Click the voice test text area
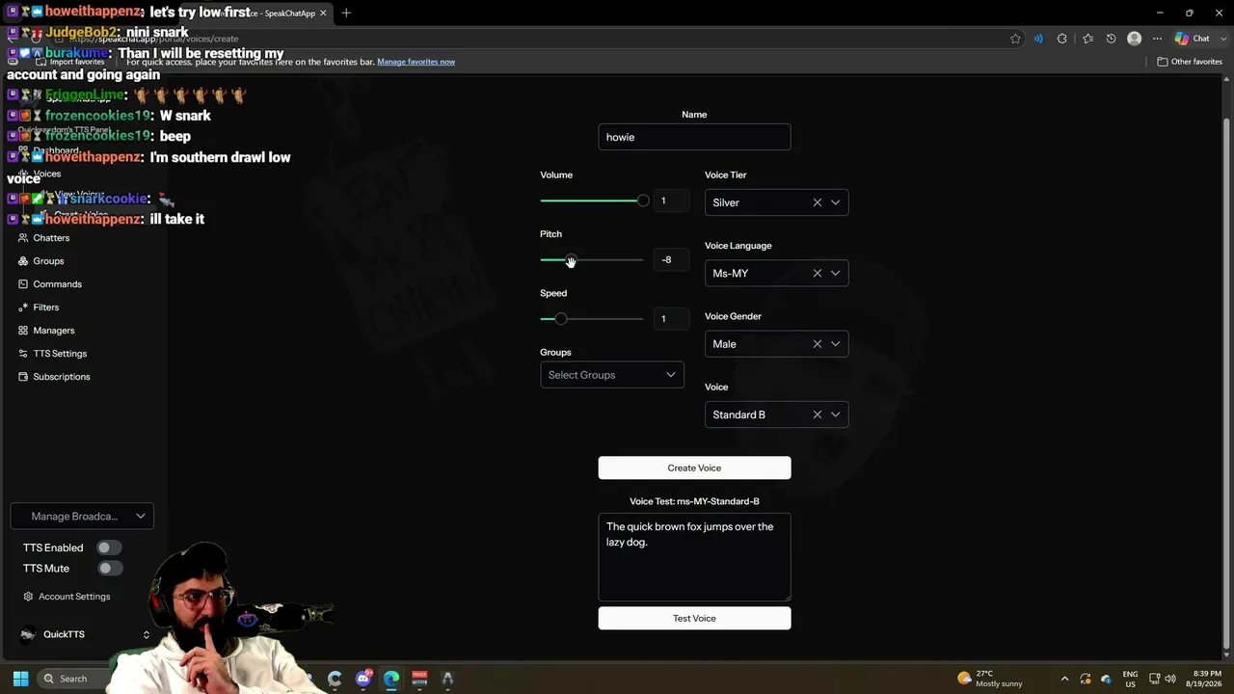The width and height of the screenshot is (1234, 694). coord(694,557)
